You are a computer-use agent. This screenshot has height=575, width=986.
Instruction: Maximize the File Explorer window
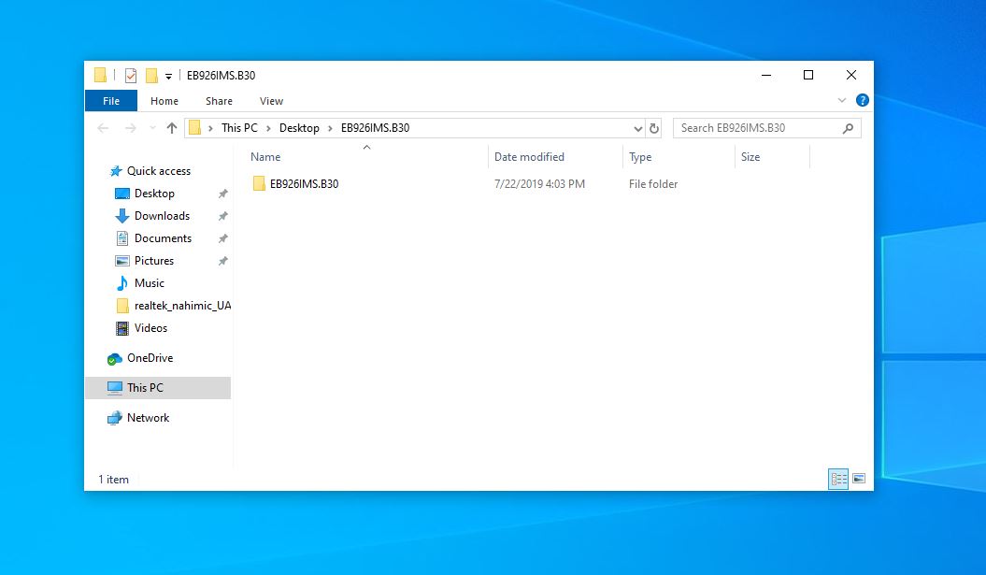tap(808, 75)
